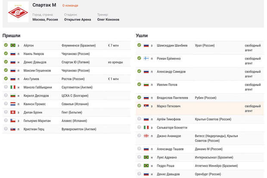This screenshot has height=178, width=267.
Task: Click the Russian flag beside Александр Ташаев
Action: (146, 149)
